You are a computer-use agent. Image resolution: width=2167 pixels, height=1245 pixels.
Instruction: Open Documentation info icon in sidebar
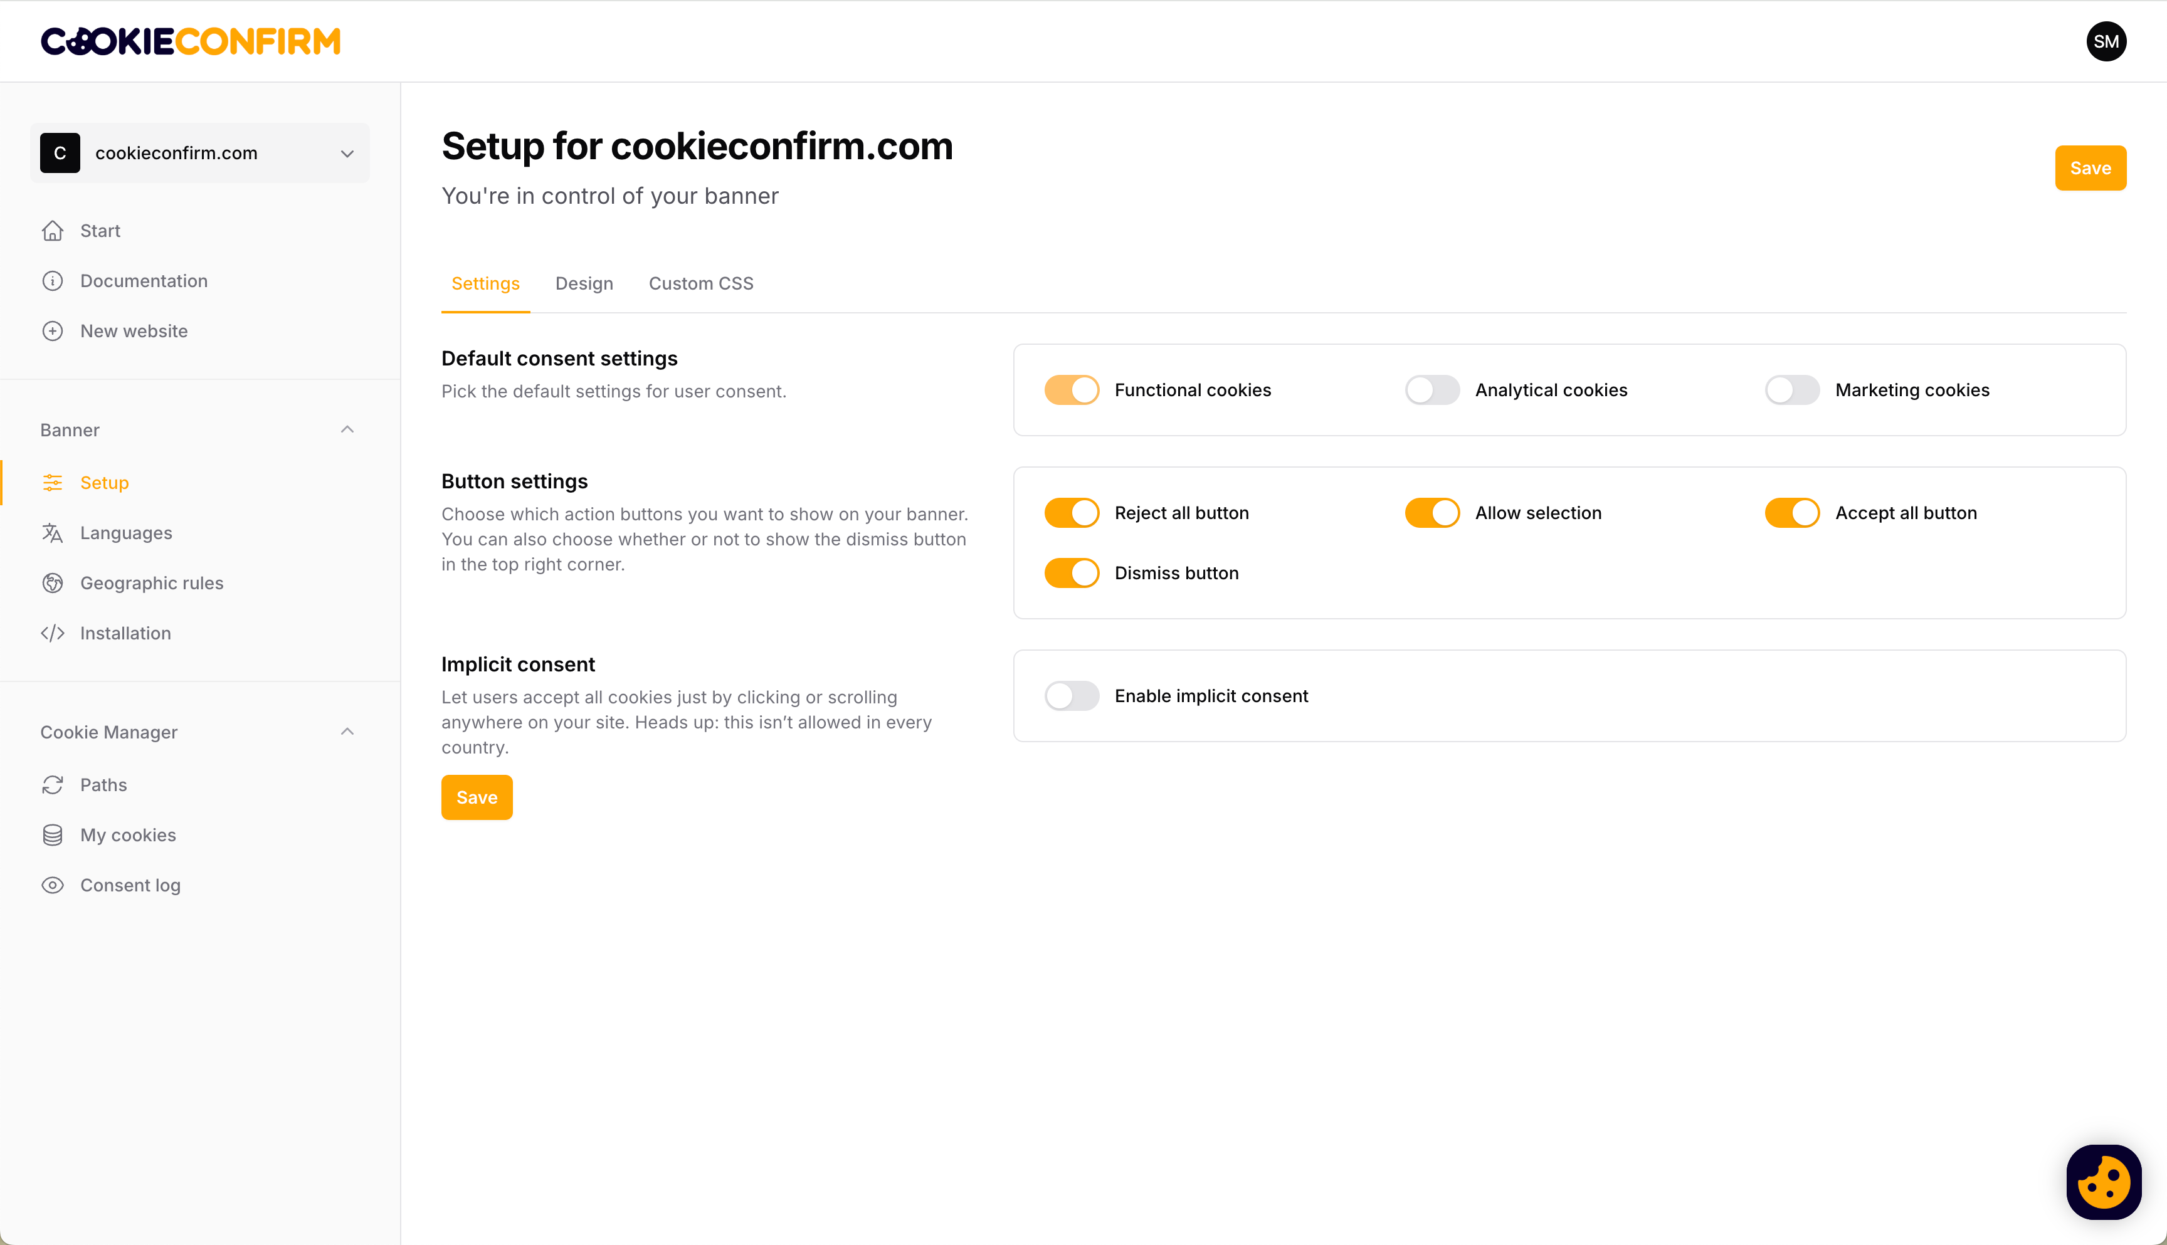[52, 281]
